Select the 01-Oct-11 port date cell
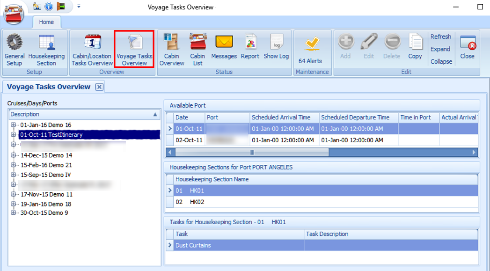Screen dimensions: 490x271 (189, 129)
